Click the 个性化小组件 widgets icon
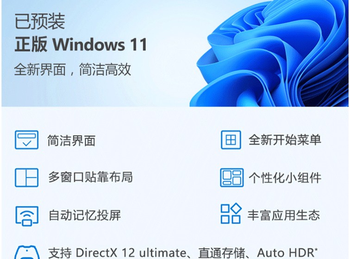Image resolution: width=350 pixels, height=259 pixels. [x=231, y=177]
